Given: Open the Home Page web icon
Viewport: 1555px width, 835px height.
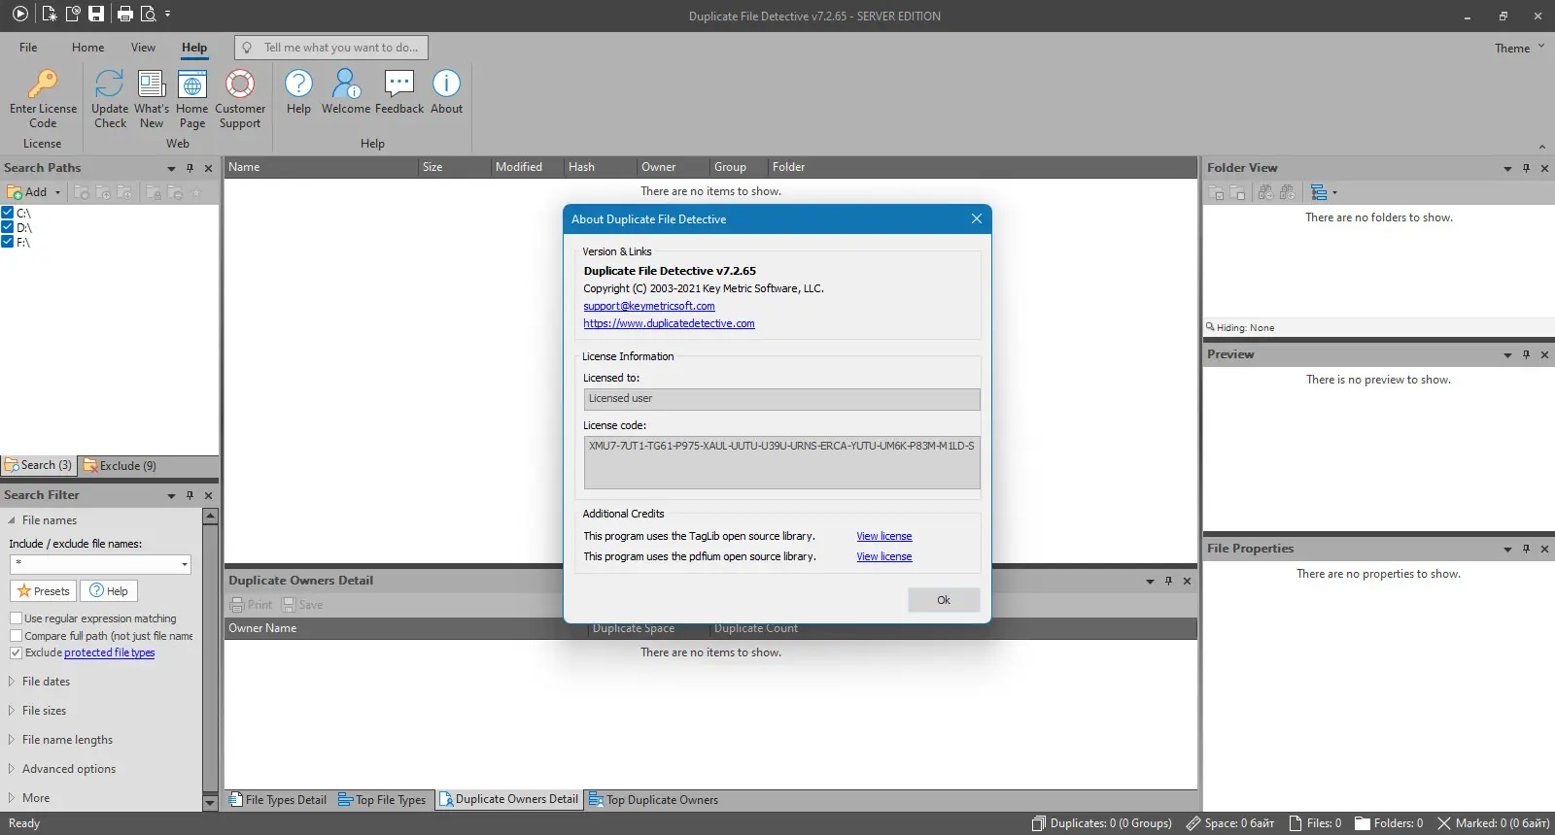Looking at the screenshot, I should point(192,84).
